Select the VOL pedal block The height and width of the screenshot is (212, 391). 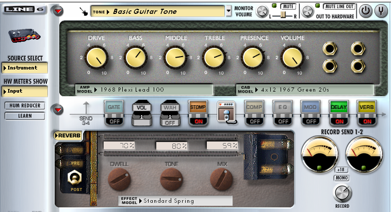coord(142,113)
